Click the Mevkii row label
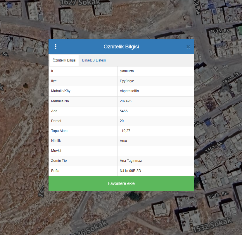The image size is (242, 235). 56,151
